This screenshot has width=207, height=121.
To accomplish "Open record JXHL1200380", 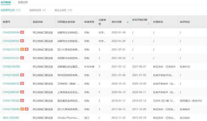I will click(11, 118).
